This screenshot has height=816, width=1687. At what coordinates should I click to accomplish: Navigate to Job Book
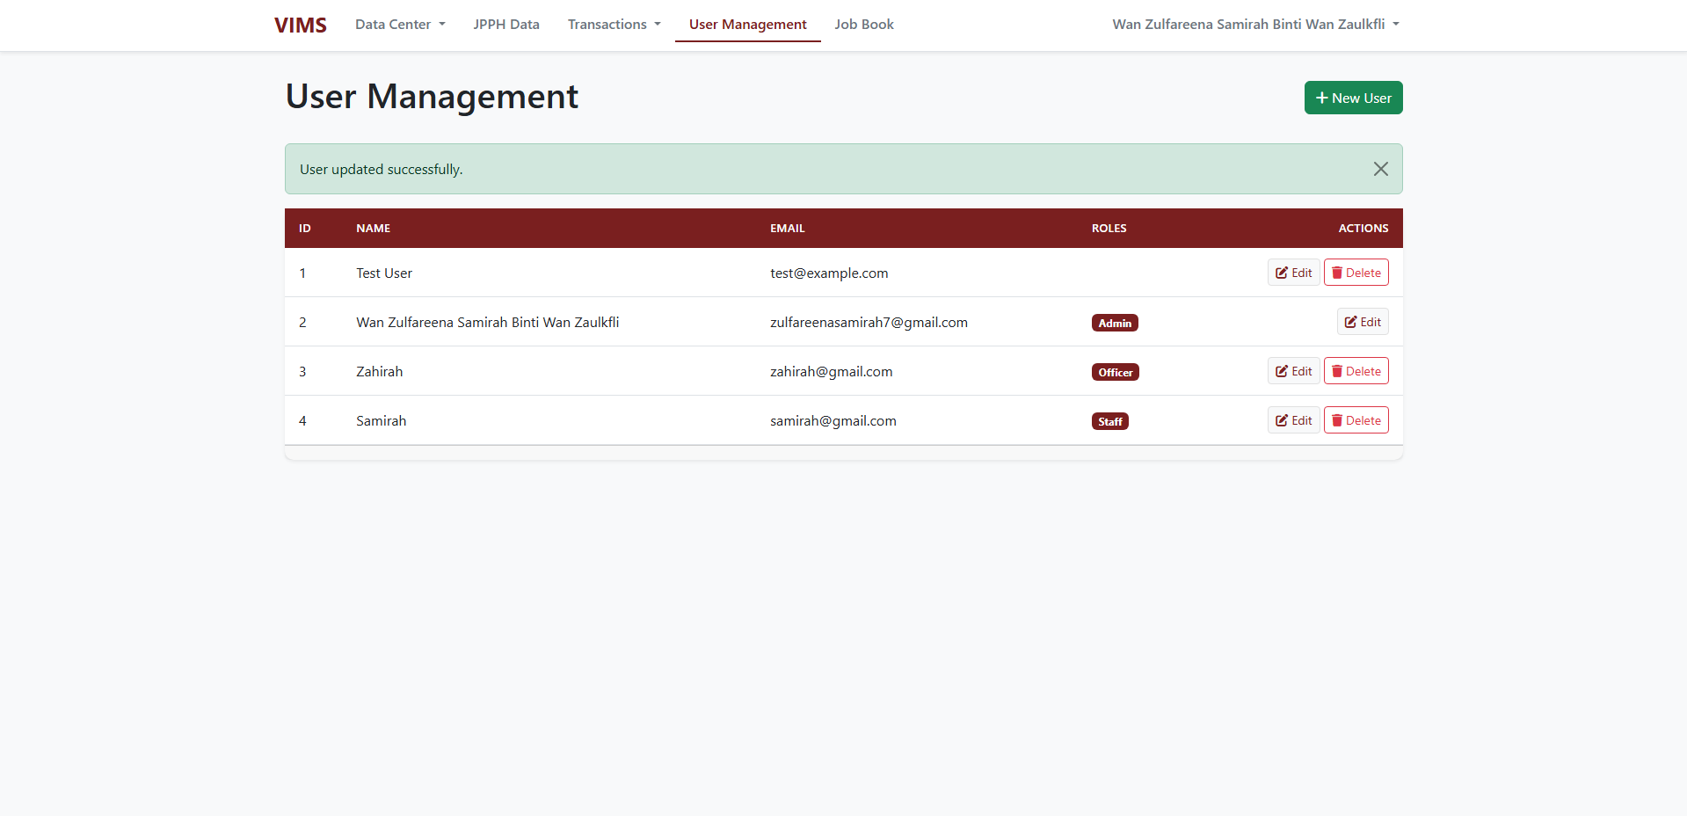863,25
